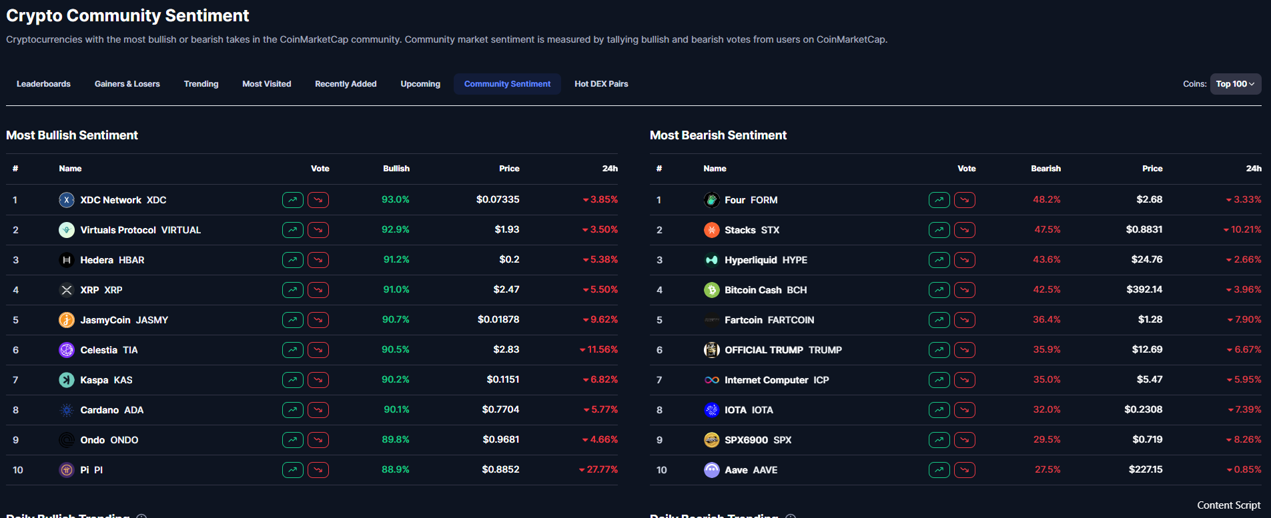The width and height of the screenshot is (1271, 518).
Task: Click the $392.14 price of Bitcoin Cash
Action: [x=1144, y=289]
